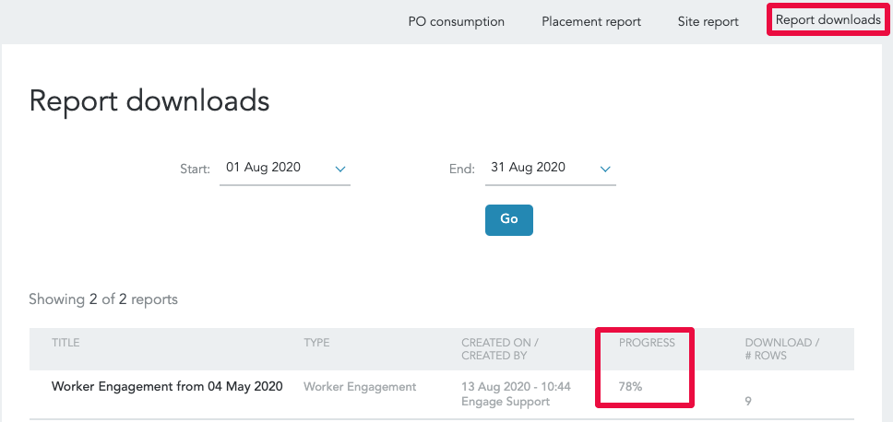Select the Report downloads tab
The width and height of the screenshot is (893, 422).
(828, 20)
